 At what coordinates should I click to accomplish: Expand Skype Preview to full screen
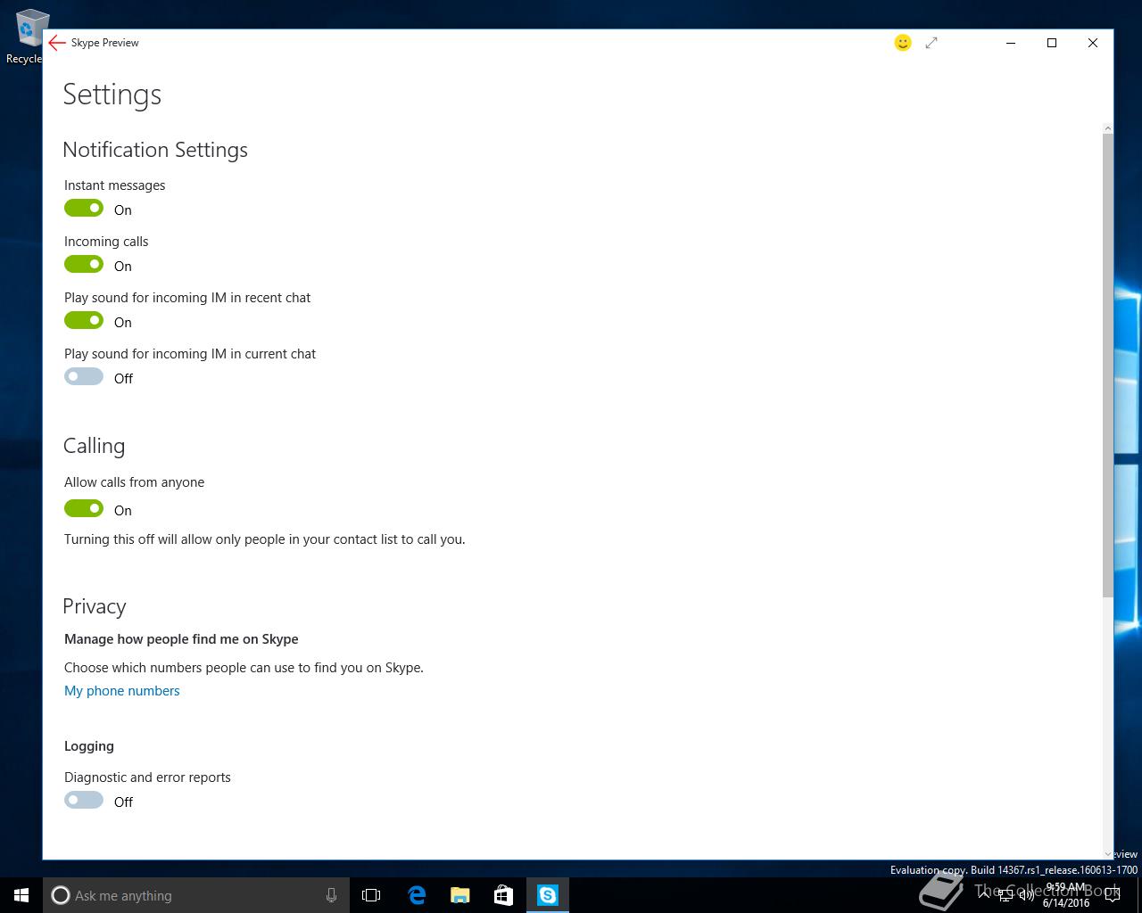click(x=931, y=43)
